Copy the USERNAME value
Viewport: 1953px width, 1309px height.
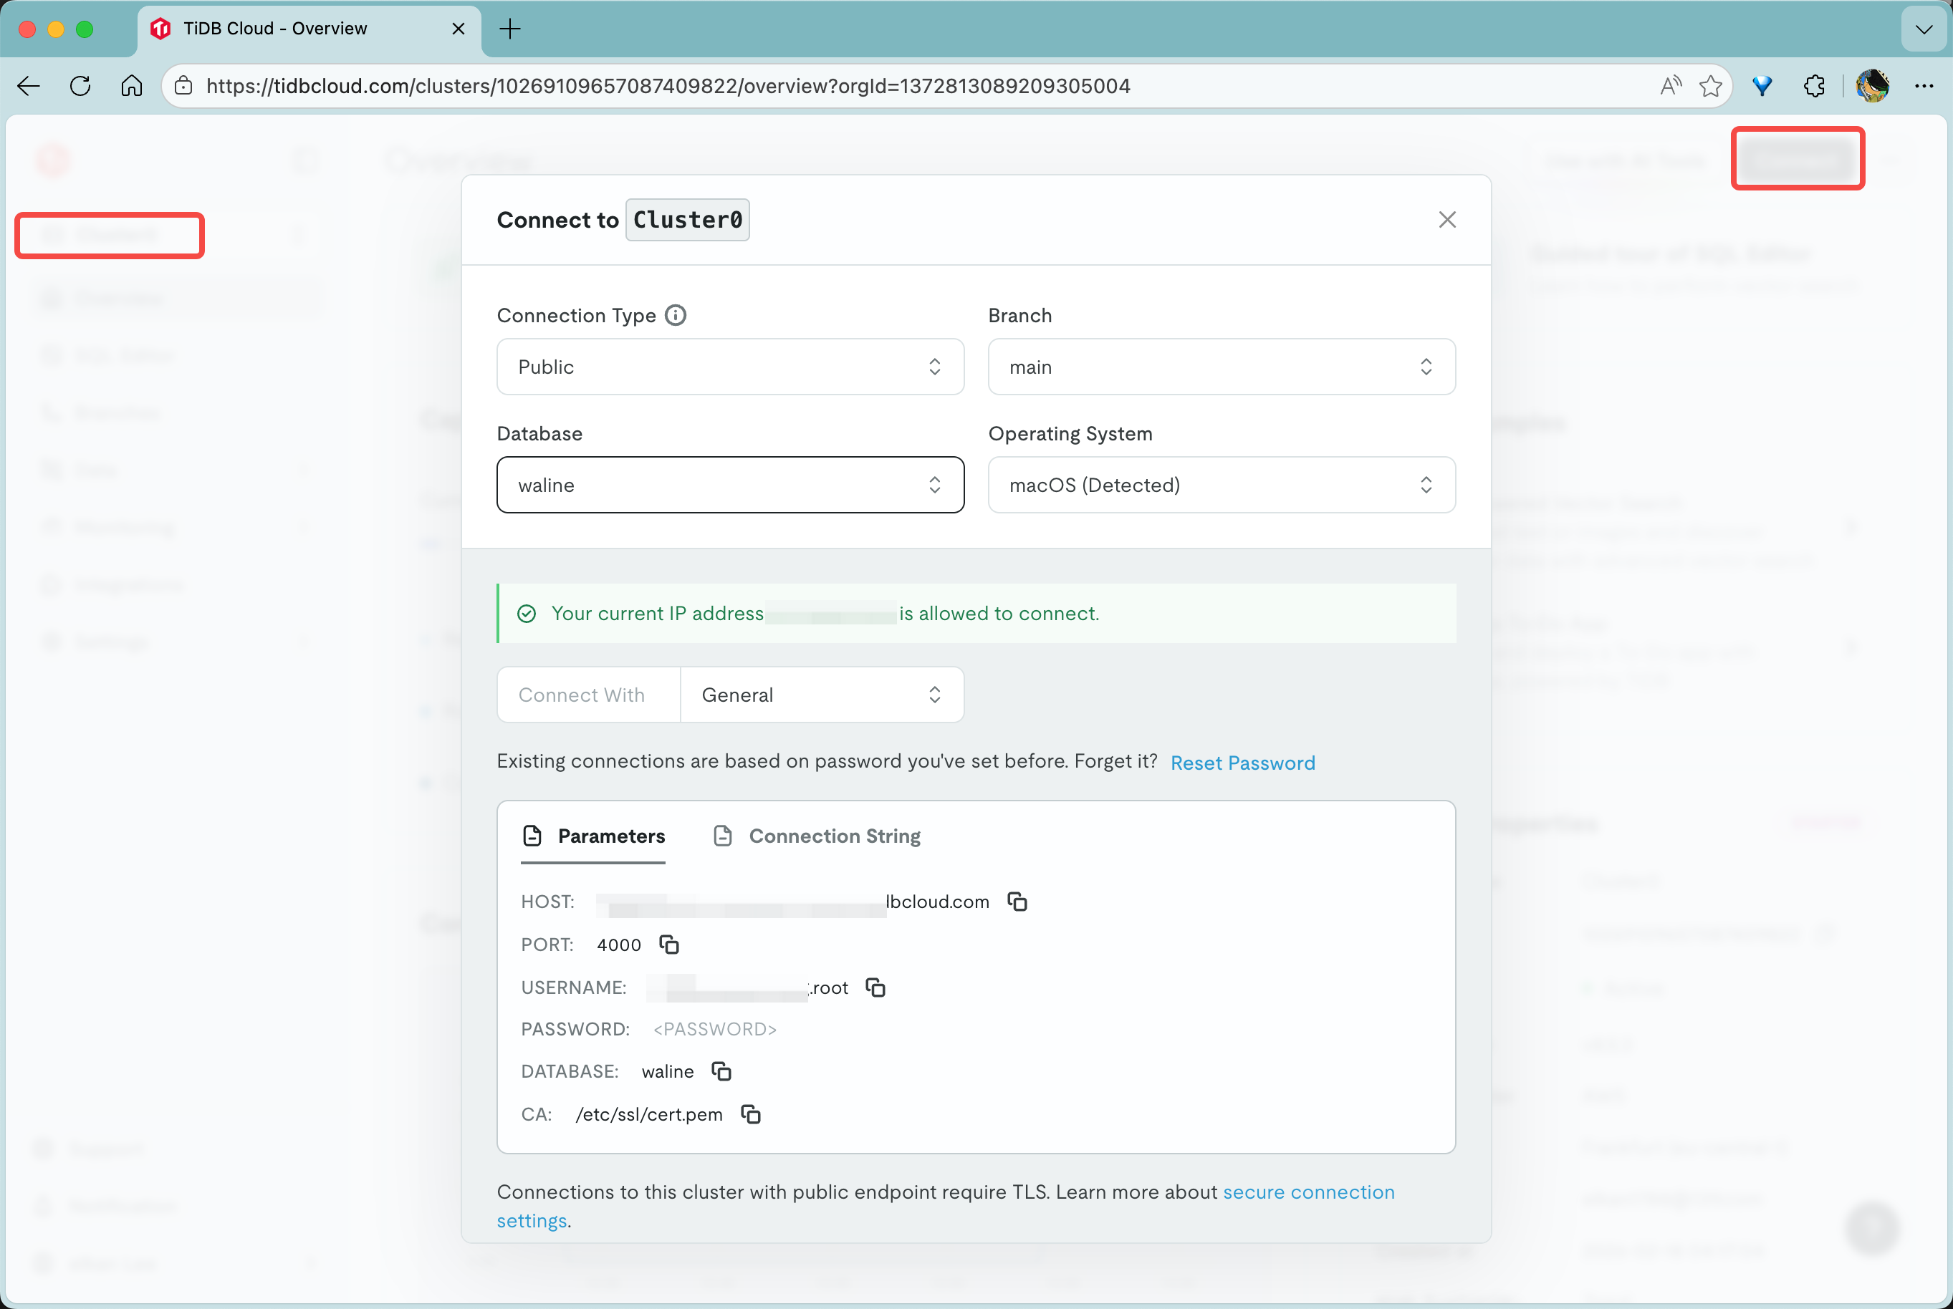pyautogui.click(x=875, y=987)
